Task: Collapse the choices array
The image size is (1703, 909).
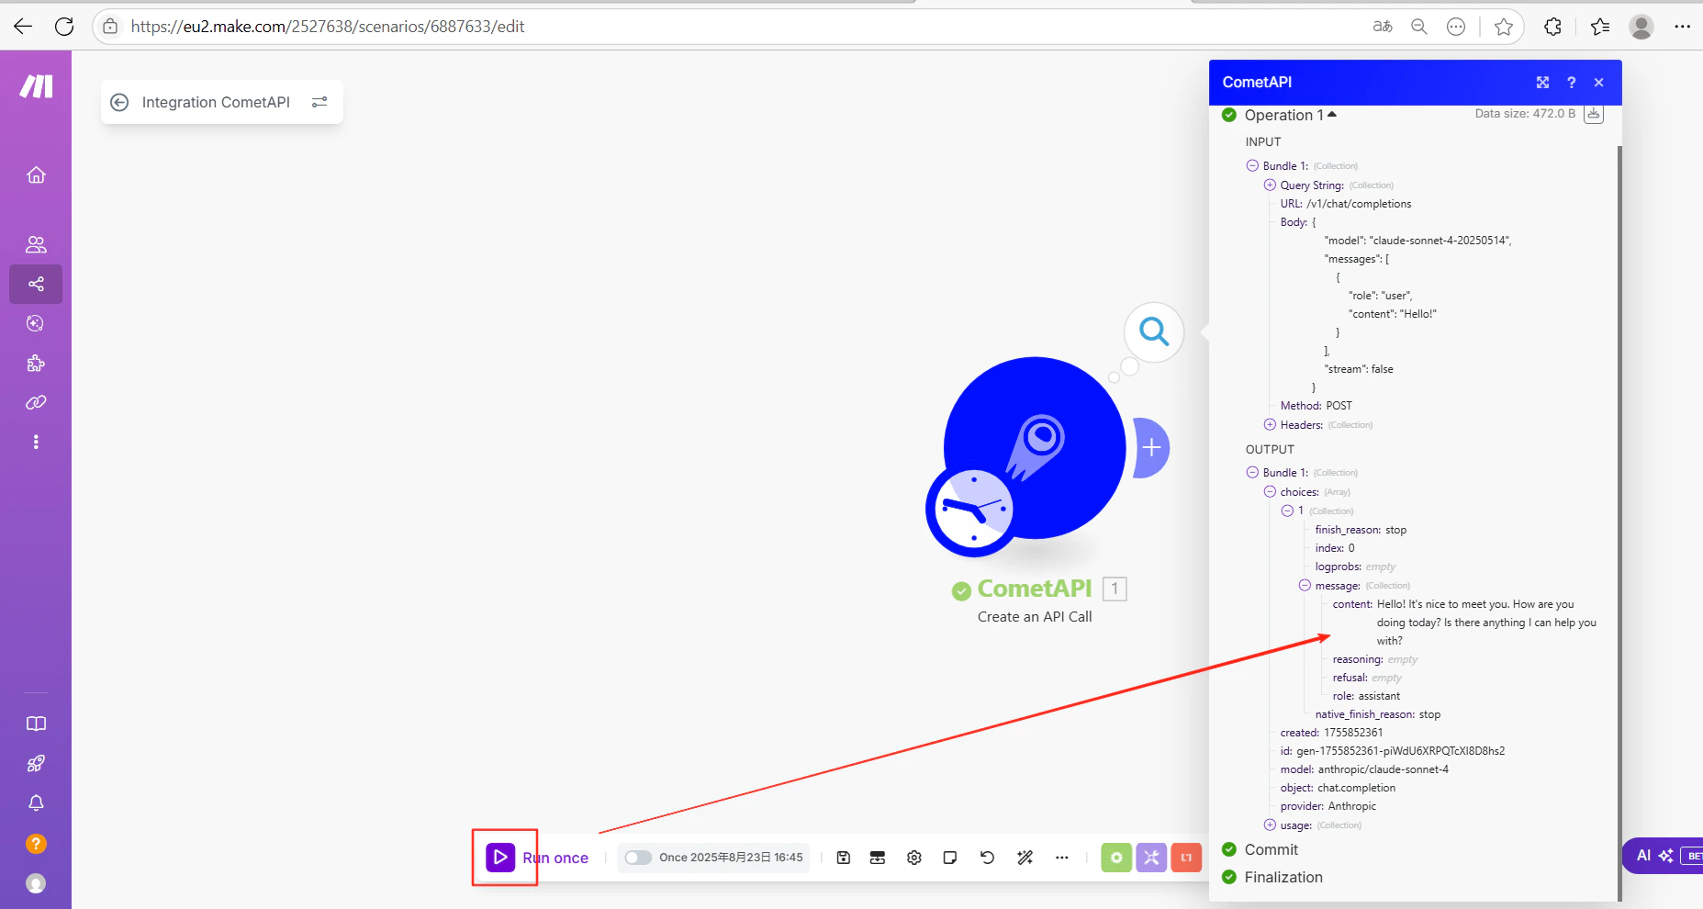Action: click(1270, 491)
